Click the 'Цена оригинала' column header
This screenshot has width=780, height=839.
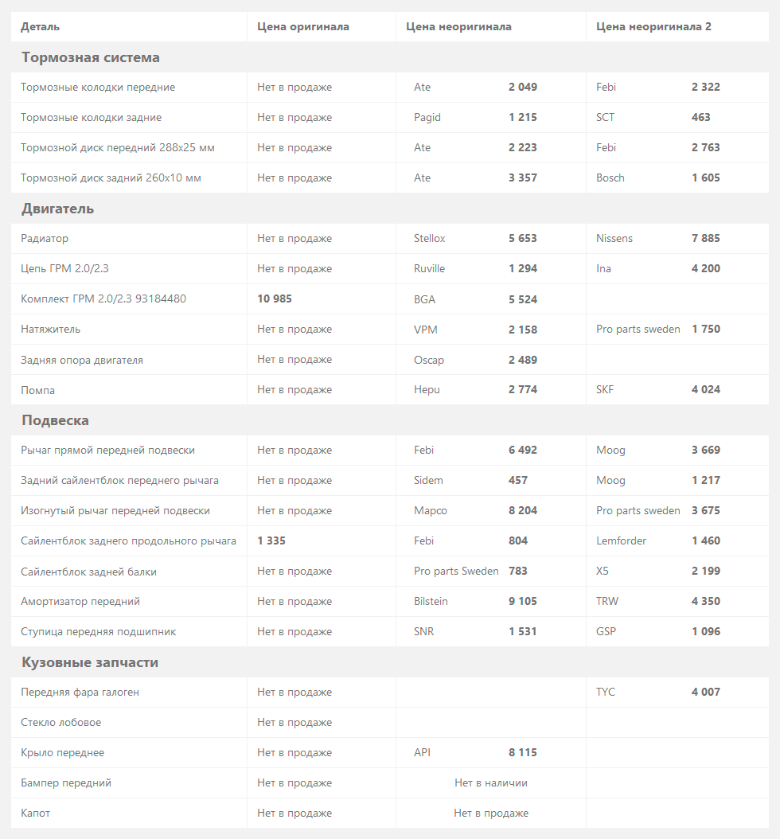(303, 27)
